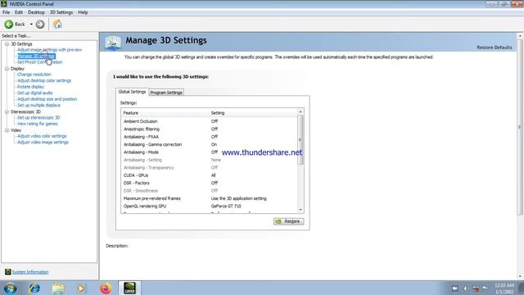The image size is (524, 295).
Task: Go to the Home icon in toolbar
Action: [x=57, y=24]
